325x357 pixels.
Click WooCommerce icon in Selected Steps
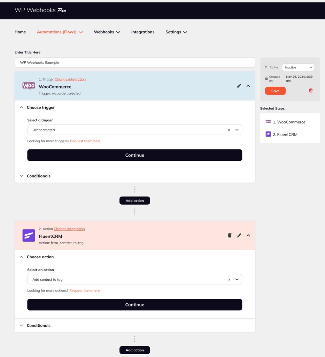click(x=268, y=122)
